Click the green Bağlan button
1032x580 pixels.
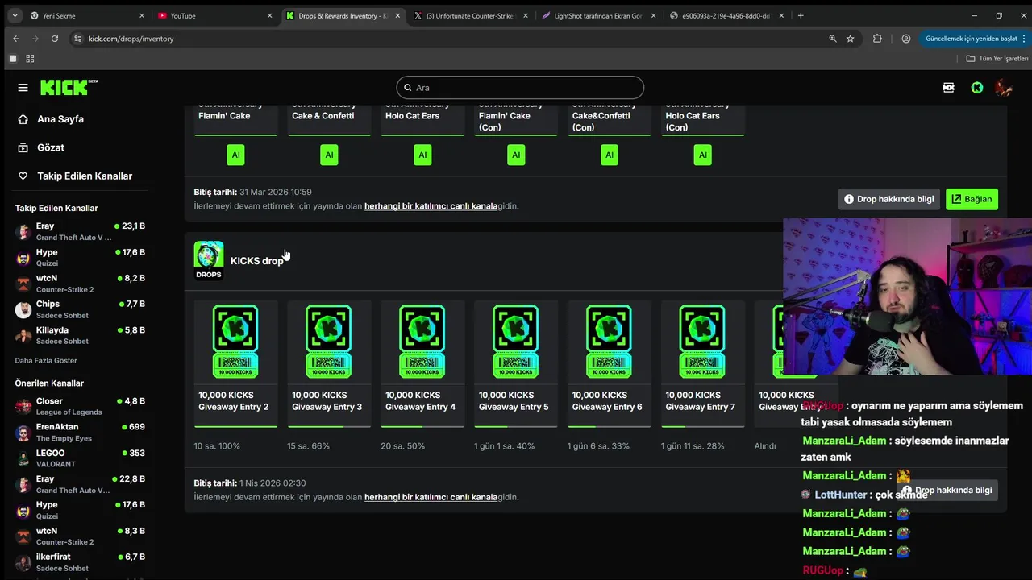point(972,199)
